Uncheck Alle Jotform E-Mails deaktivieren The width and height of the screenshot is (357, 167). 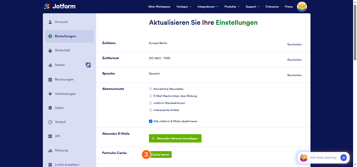pos(151,121)
